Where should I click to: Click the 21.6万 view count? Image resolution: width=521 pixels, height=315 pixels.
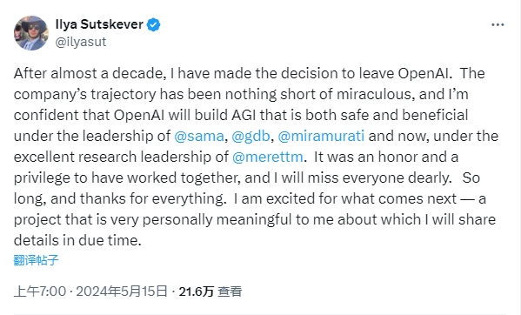[196, 292]
